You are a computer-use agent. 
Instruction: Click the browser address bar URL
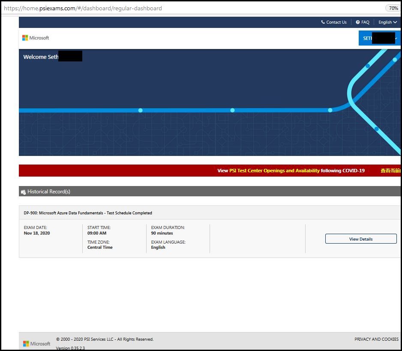[83, 8]
